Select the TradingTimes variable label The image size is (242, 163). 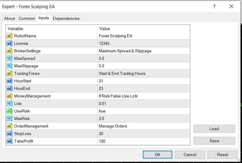coord(27,73)
